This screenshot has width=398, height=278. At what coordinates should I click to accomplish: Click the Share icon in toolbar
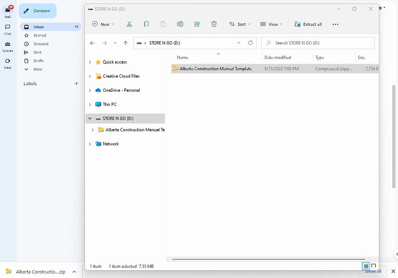click(197, 24)
